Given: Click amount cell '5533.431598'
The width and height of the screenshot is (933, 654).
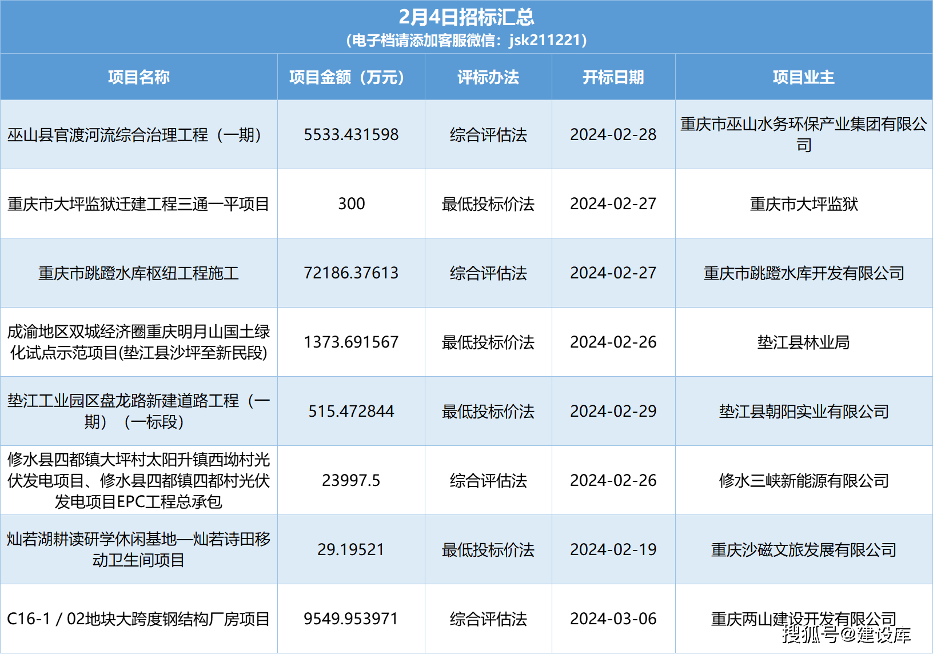Looking at the screenshot, I should click(351, 135).
